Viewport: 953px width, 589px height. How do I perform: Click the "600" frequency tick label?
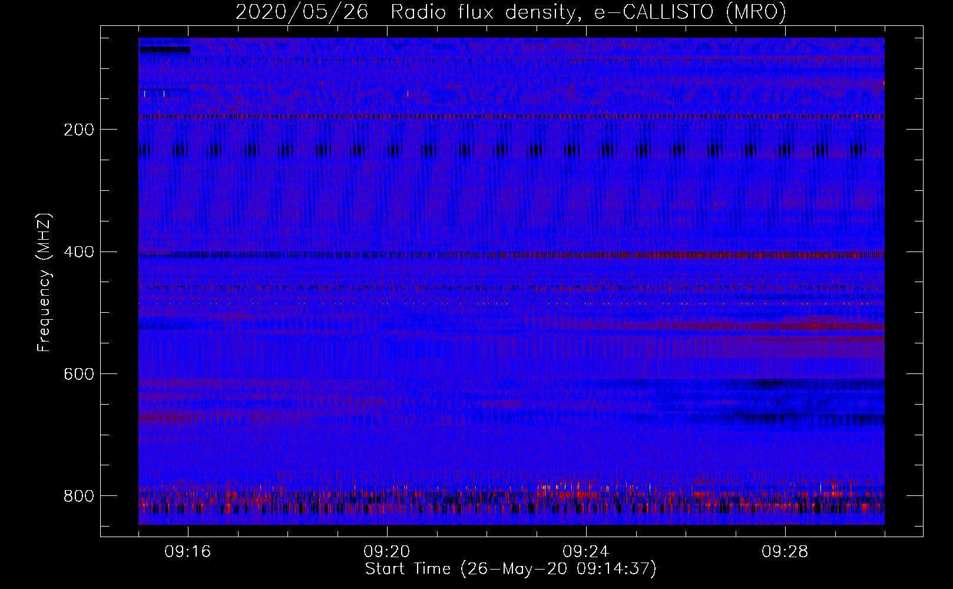click(78, 375)
